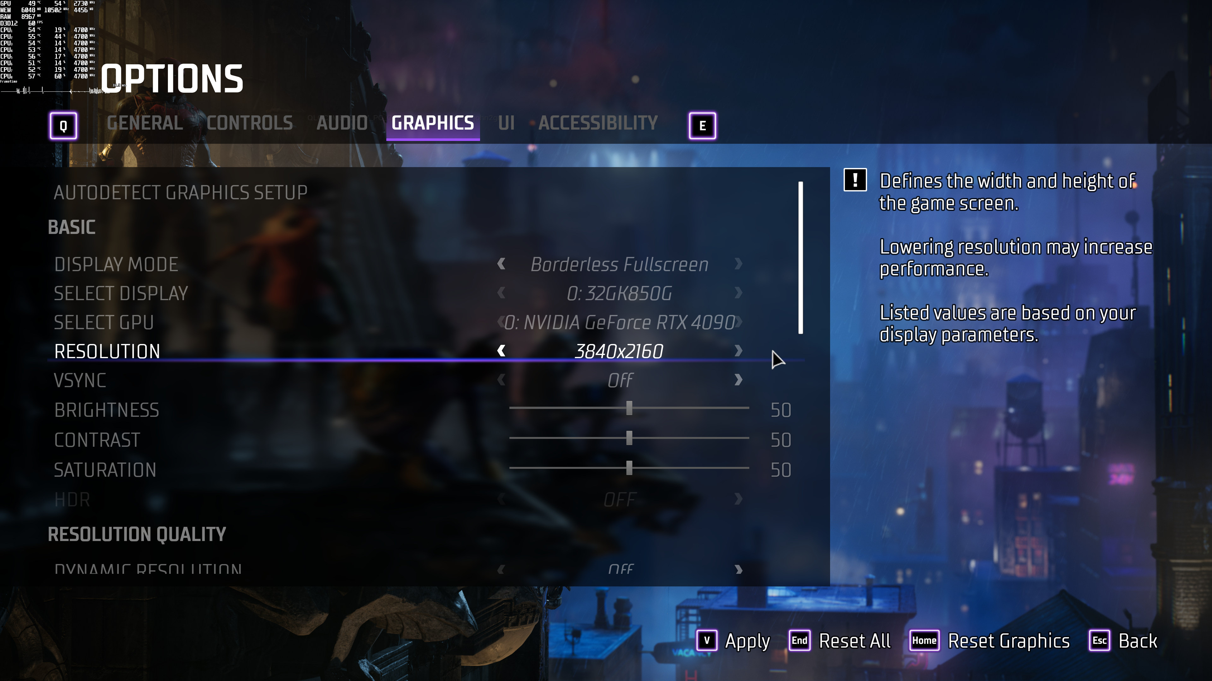Click the GRAPHICS tab
Viewport: 1212px width, 681px height.
(x=432, y=124)
